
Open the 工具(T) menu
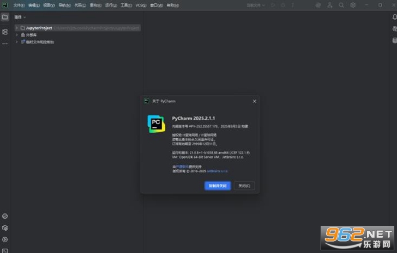coord(127,5)
